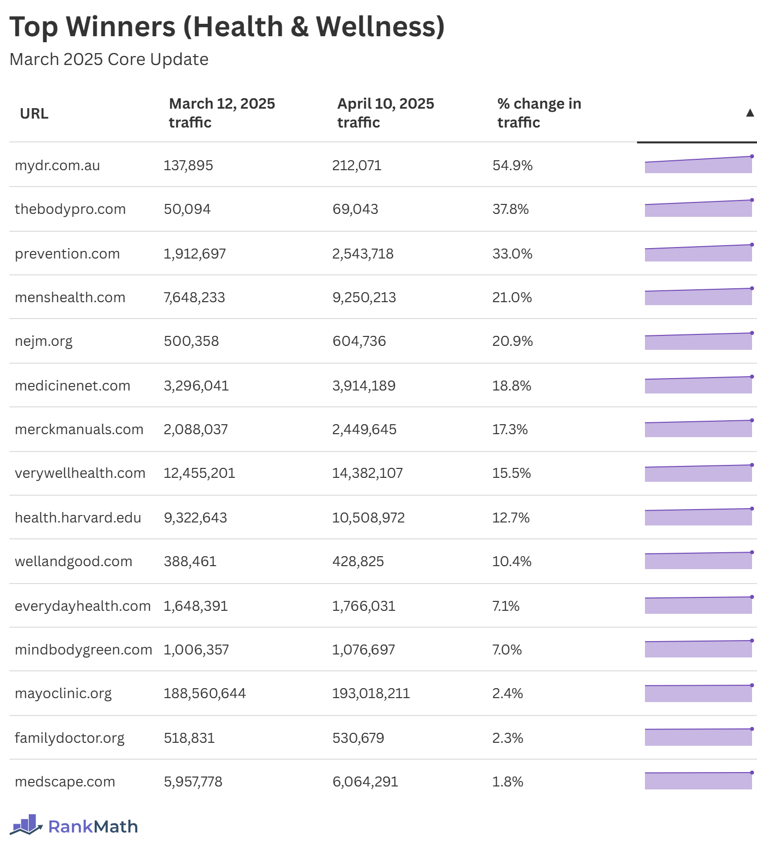Click March traffic value 137,895
757x845 pixels.
click(188, 165)
